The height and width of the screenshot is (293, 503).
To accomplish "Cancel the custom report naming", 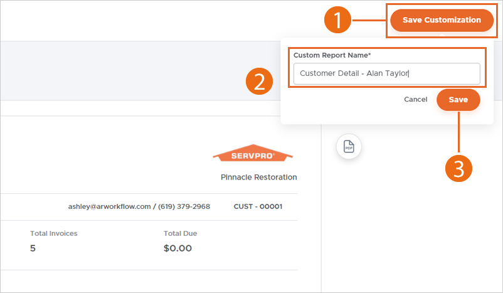I will pyautogui.click(x=415, y=99).
